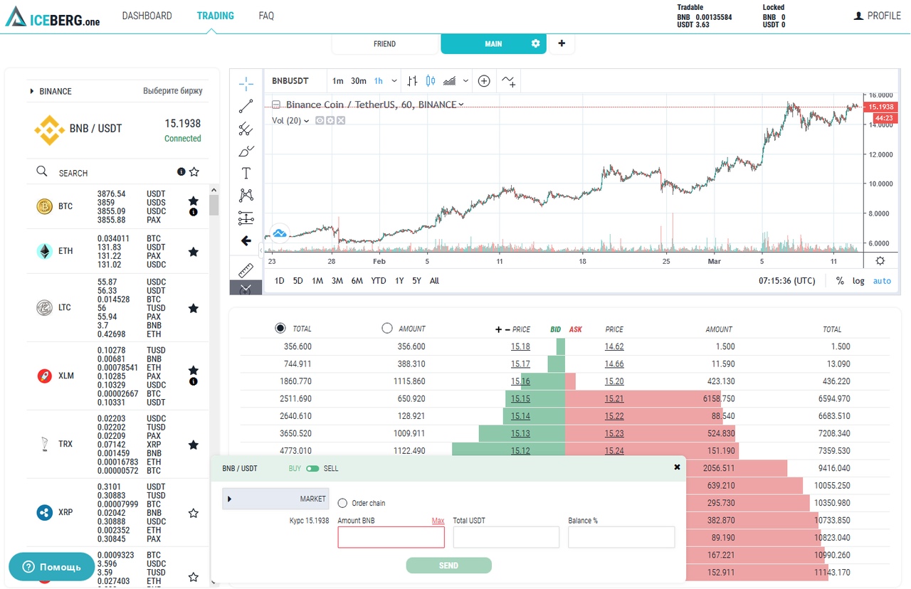Decrease price grouping with minus icon

[507, 329]
